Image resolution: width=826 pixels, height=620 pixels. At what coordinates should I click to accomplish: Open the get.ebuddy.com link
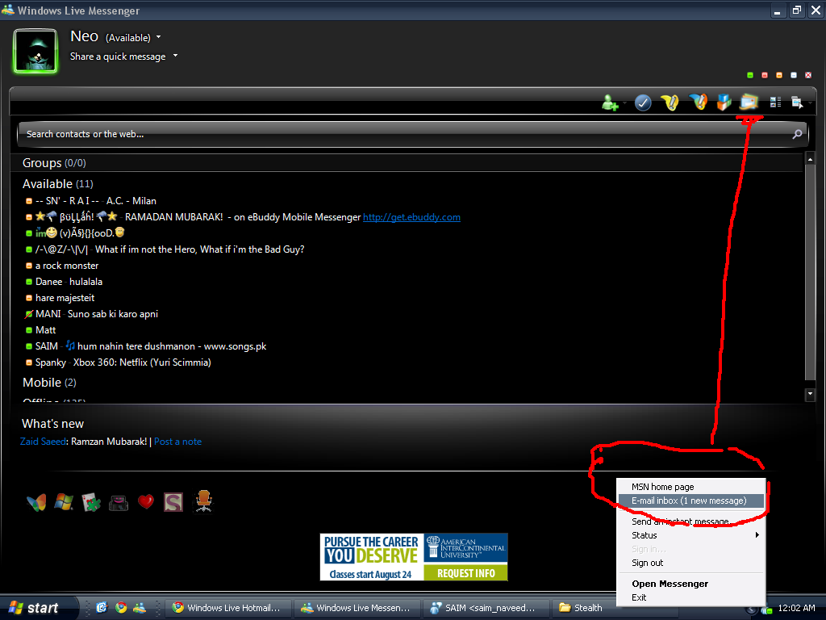pos(411,217)
